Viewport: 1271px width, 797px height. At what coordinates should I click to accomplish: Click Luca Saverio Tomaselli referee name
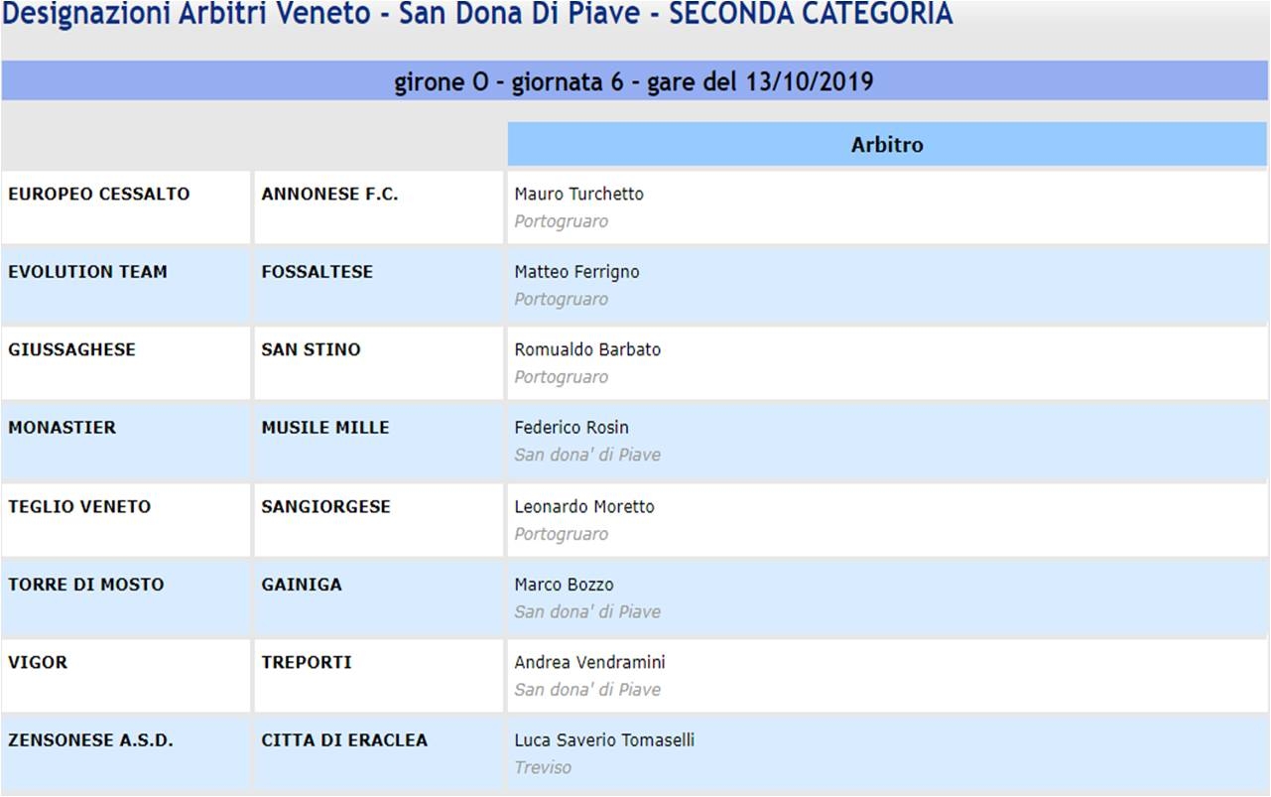(x=604, y=740)
